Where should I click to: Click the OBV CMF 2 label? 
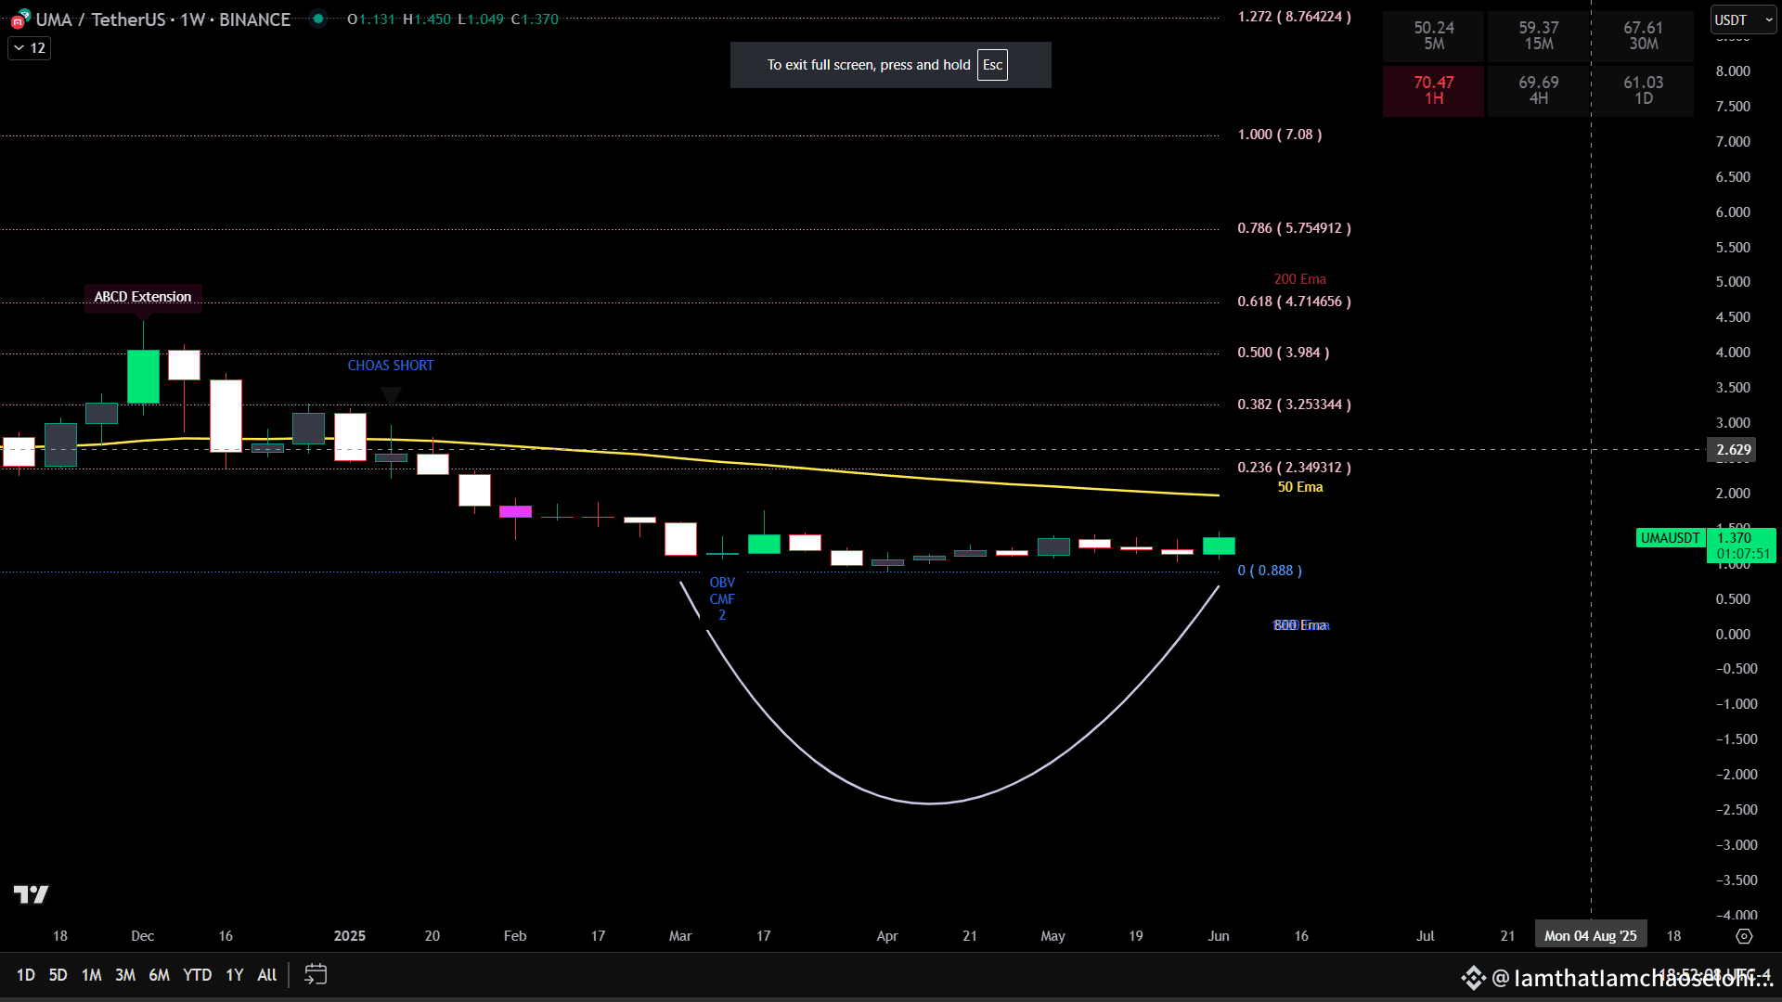(722, 598)
